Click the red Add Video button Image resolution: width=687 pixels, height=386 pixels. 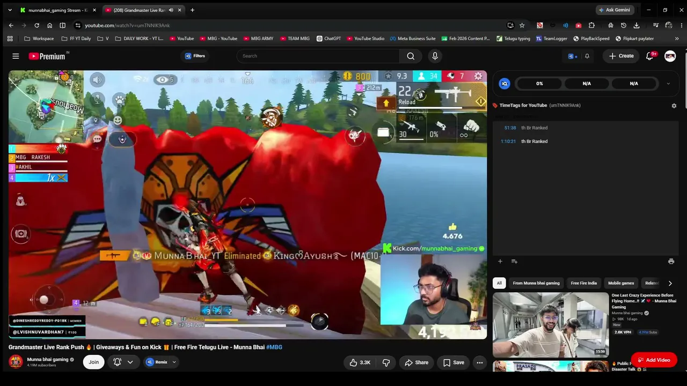click(654, 360)
